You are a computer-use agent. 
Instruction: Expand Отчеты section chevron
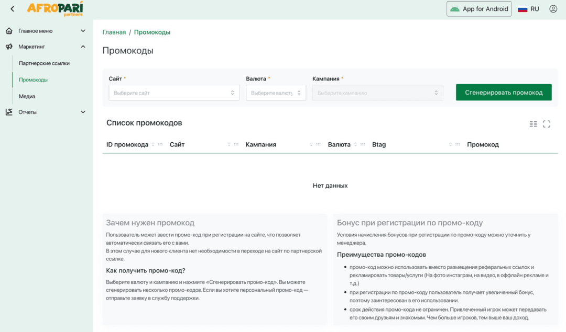(x=83, y=112)
